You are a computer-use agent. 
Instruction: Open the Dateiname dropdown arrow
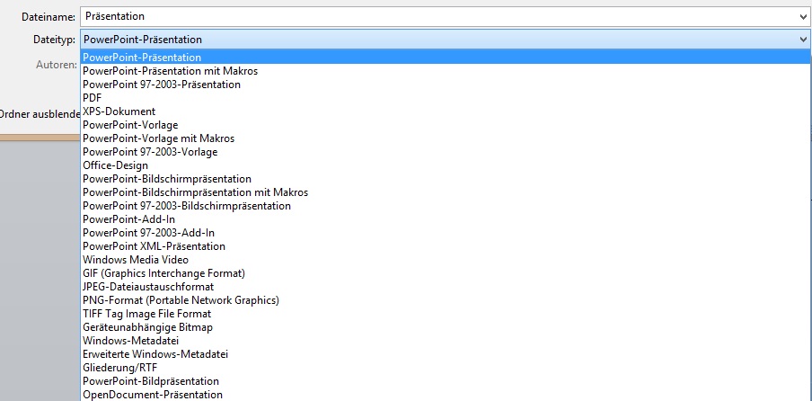coord(803,17)
